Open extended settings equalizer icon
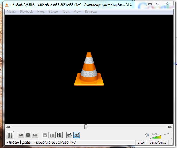The width and height of the screenshot is (177, 148). tap(59, 135)
